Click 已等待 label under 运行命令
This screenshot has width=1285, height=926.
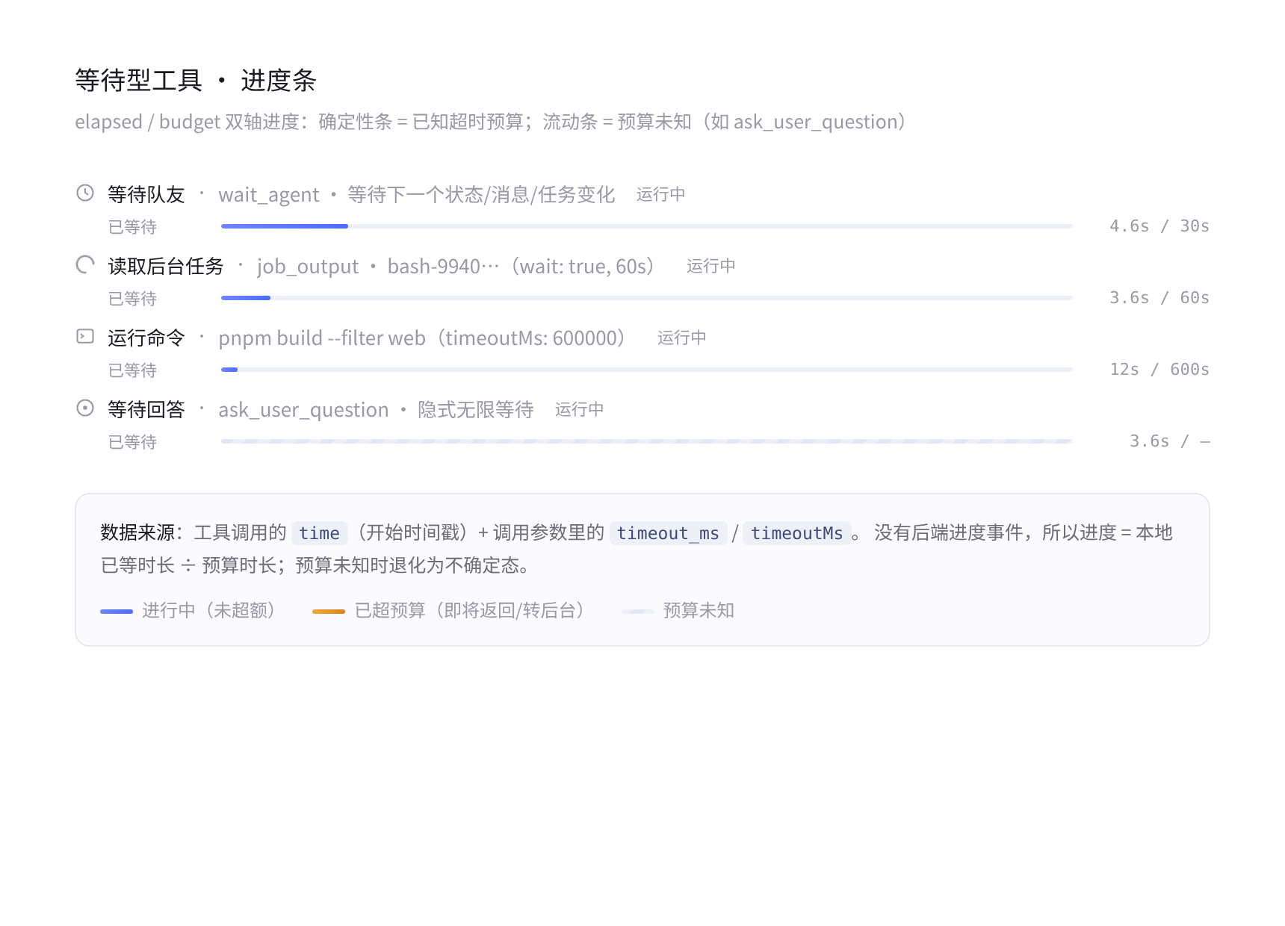132,370
